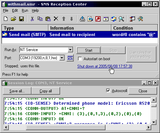Screen dimensions: 160x133
Task: Click the Paste clipboard toolbar icon
Action: pyautogui.click(x=48, y=19)
